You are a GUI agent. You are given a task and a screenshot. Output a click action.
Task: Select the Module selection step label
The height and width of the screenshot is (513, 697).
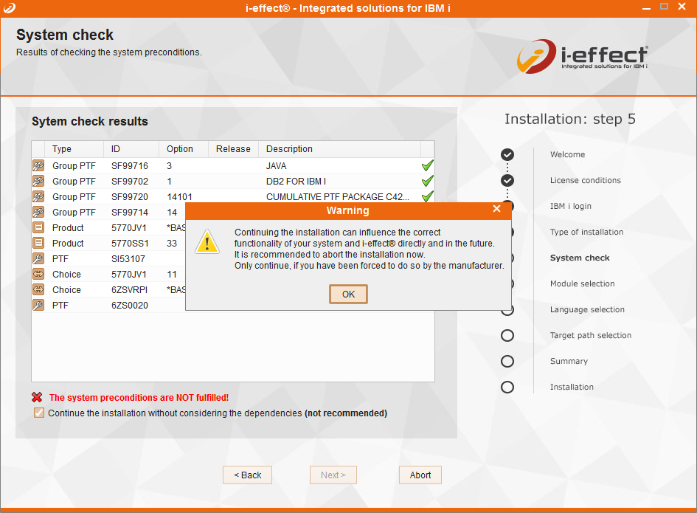tap(582, 284)
